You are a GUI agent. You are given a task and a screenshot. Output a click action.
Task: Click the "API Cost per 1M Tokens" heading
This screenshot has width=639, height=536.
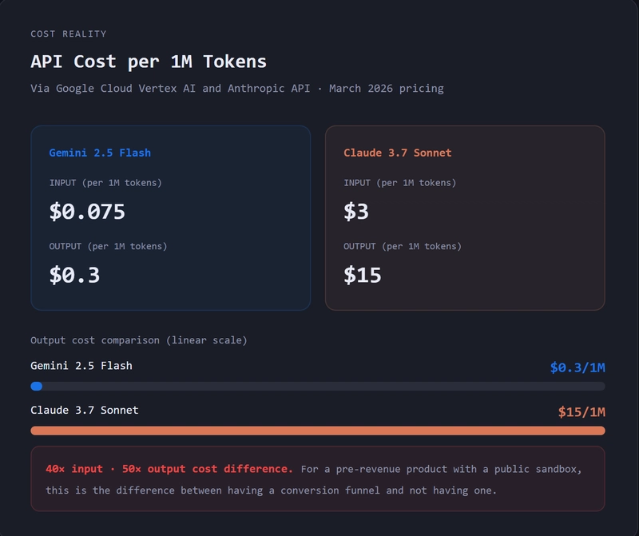149,62
